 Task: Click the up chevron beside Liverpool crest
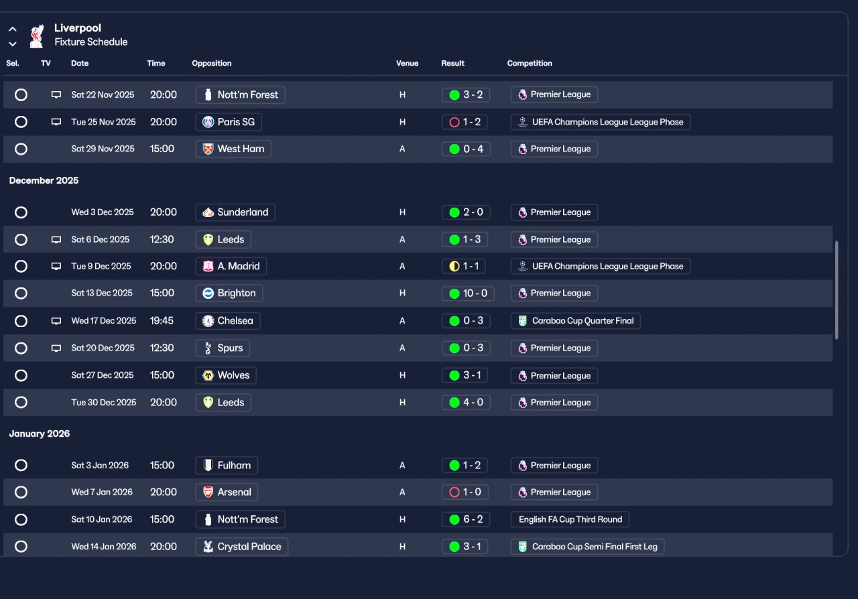coord(13,29)
